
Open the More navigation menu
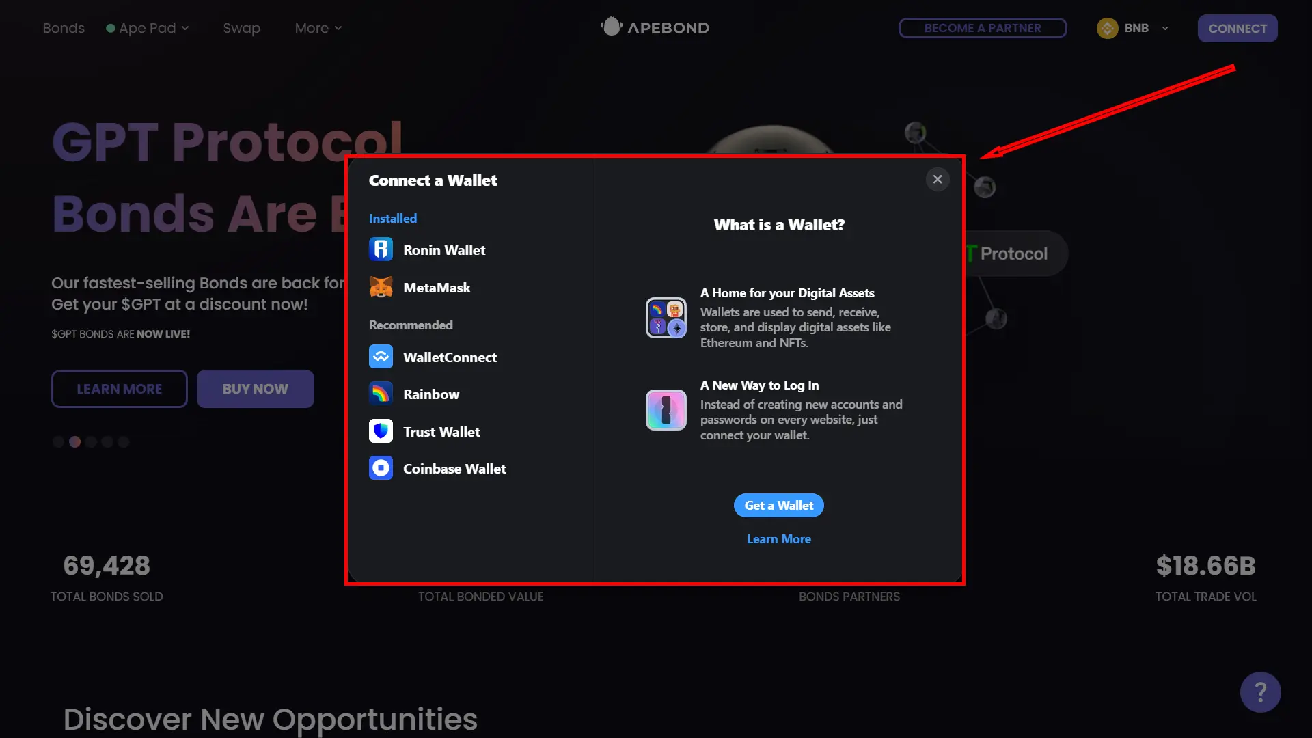[x=318, y=28]
